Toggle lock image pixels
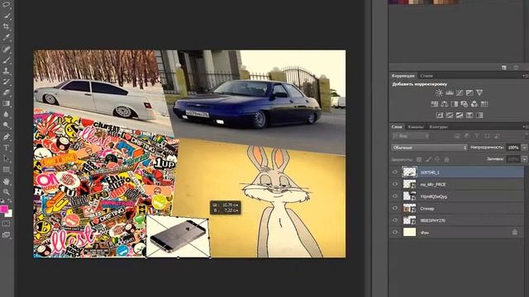Viewport: 529px width, 297px height. [x=428, y=159]
